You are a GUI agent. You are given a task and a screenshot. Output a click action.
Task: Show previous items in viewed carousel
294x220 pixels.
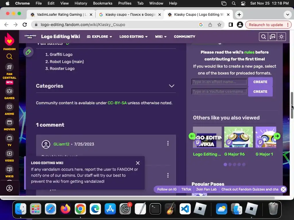point(192,136)
